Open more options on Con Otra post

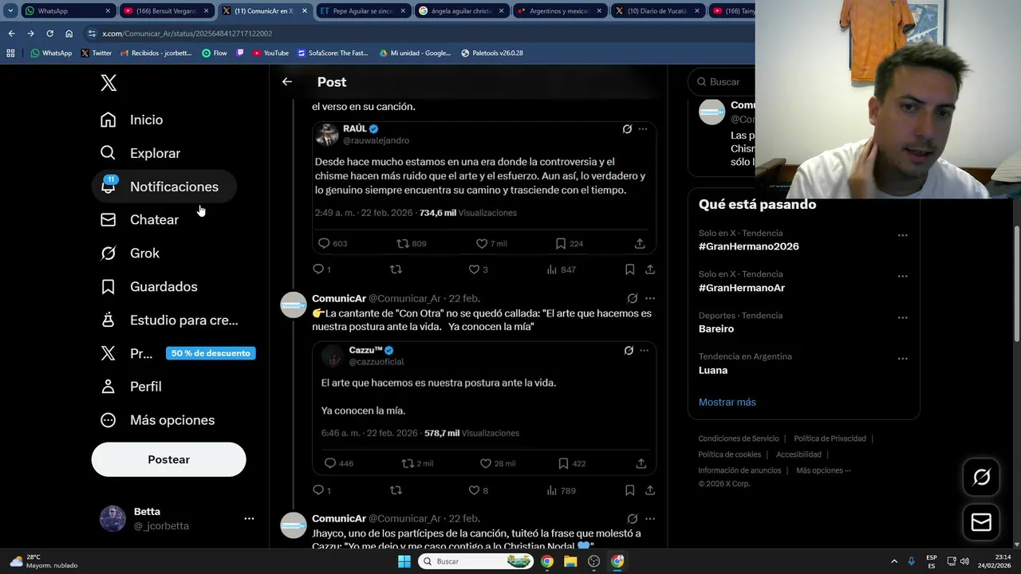tap(649, 298)
